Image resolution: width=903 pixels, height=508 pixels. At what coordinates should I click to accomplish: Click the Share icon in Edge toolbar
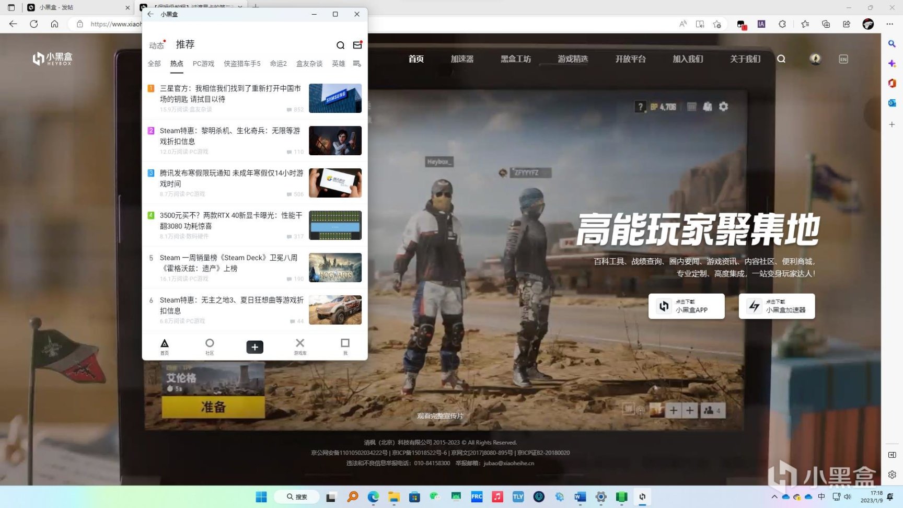[847, 24]
